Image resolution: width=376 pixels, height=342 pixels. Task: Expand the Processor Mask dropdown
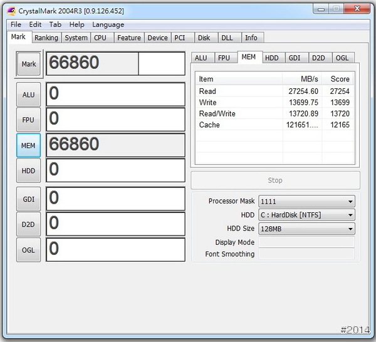click(306, 202)
